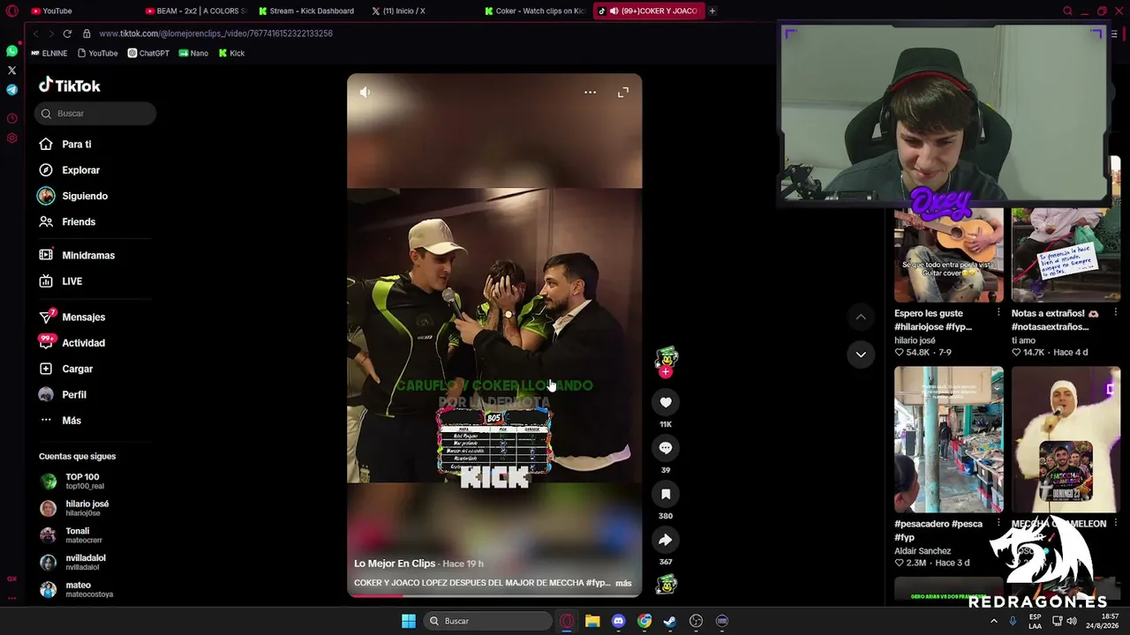The image size is (1130, 635).
Task: Switch to the Coker - Watch clips on Kick tab
Action: (536, 11)
